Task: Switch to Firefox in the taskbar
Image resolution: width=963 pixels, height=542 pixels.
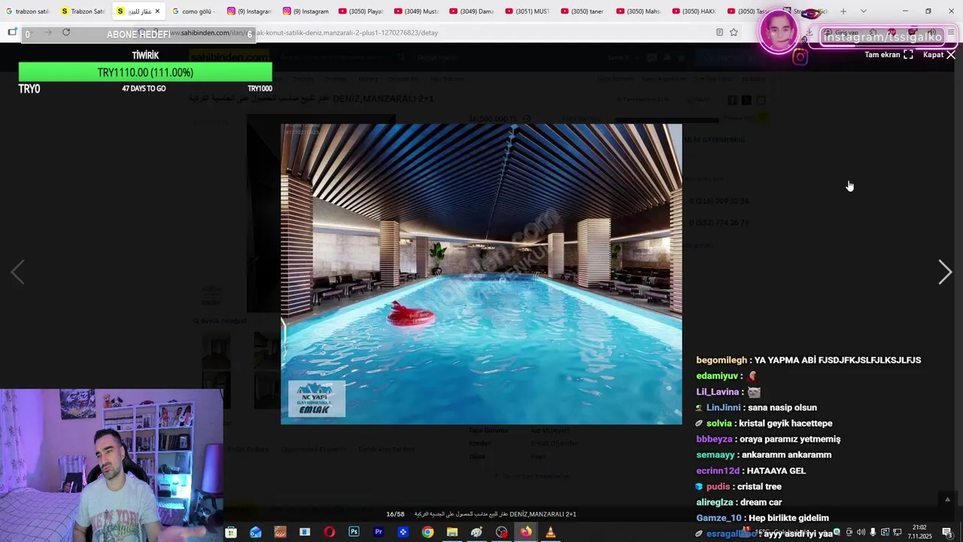Action: pos(526,532)
